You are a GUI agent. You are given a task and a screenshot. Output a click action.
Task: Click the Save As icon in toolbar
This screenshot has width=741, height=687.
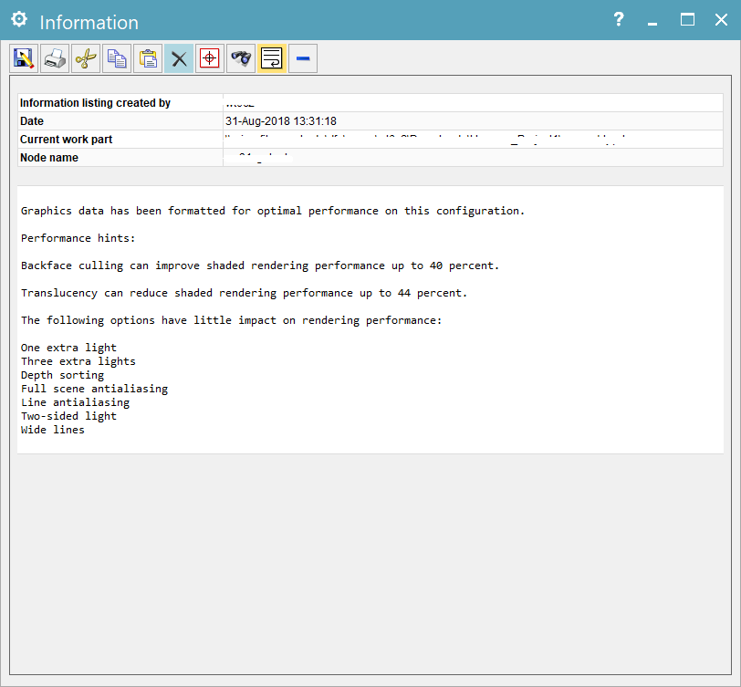[x=25, y=59]
